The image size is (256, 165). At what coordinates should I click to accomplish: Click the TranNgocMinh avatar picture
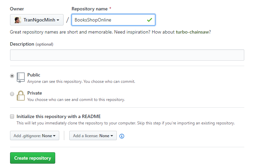(17, 20)
